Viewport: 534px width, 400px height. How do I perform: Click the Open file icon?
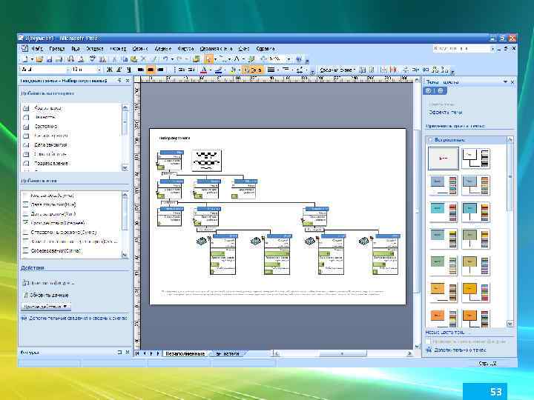(39, 59)
